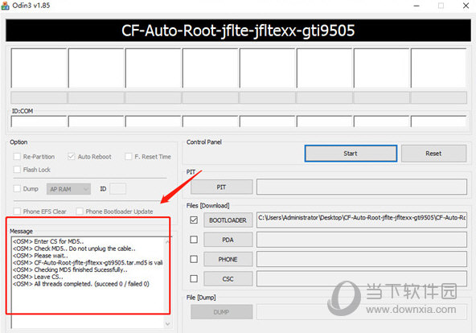476x333 pixels.
Task: Click the CF-Auto-Root-jflte-jfltexx-gti9505 banner
Action: tap(238, 31)
